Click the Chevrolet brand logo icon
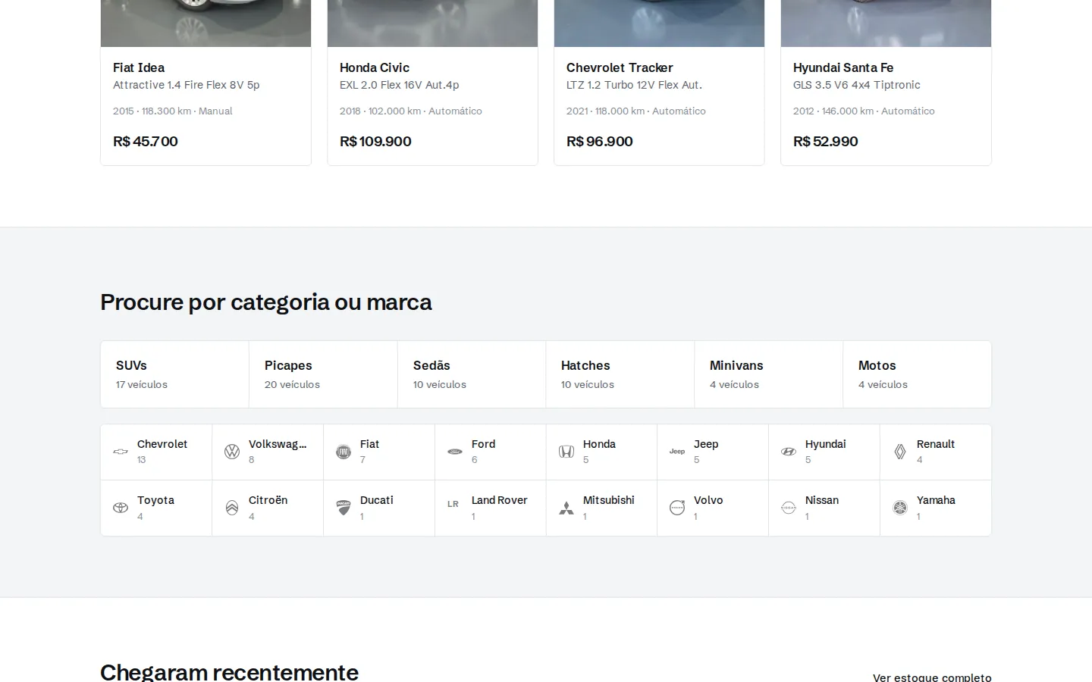Image resolution: width=1092 pixels, height=682 pixels. pos(121,452)
